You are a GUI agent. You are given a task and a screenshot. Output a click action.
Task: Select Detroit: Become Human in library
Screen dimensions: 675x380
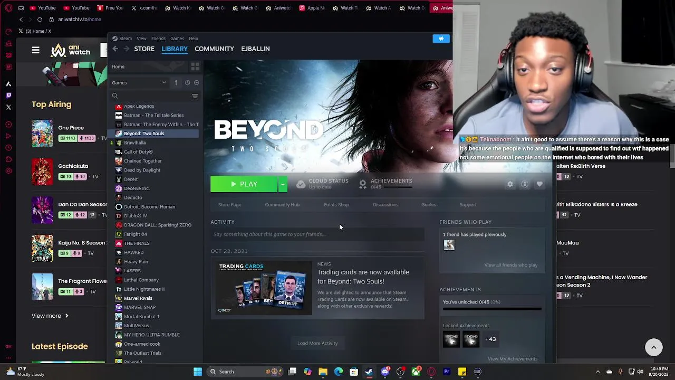pos(149,207)
